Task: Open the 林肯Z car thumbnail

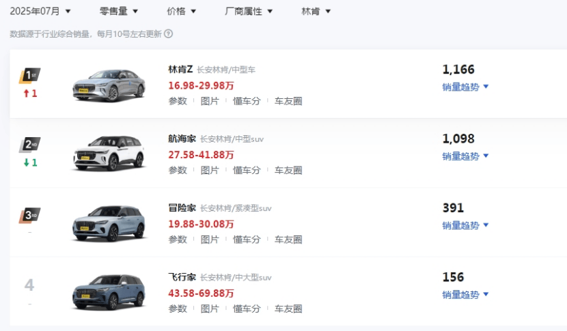Action: [x=109, y=85]
